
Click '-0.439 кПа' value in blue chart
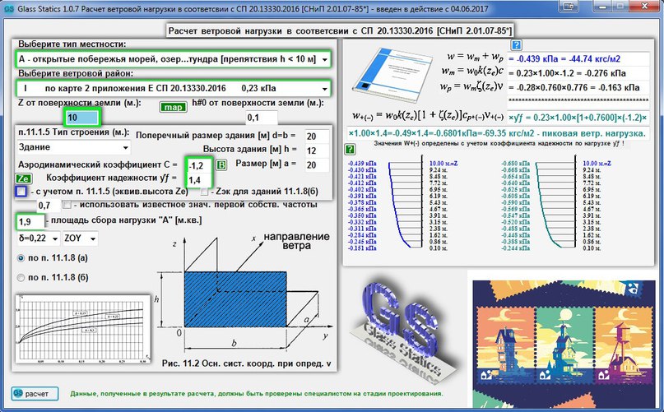tap(363, 163)
